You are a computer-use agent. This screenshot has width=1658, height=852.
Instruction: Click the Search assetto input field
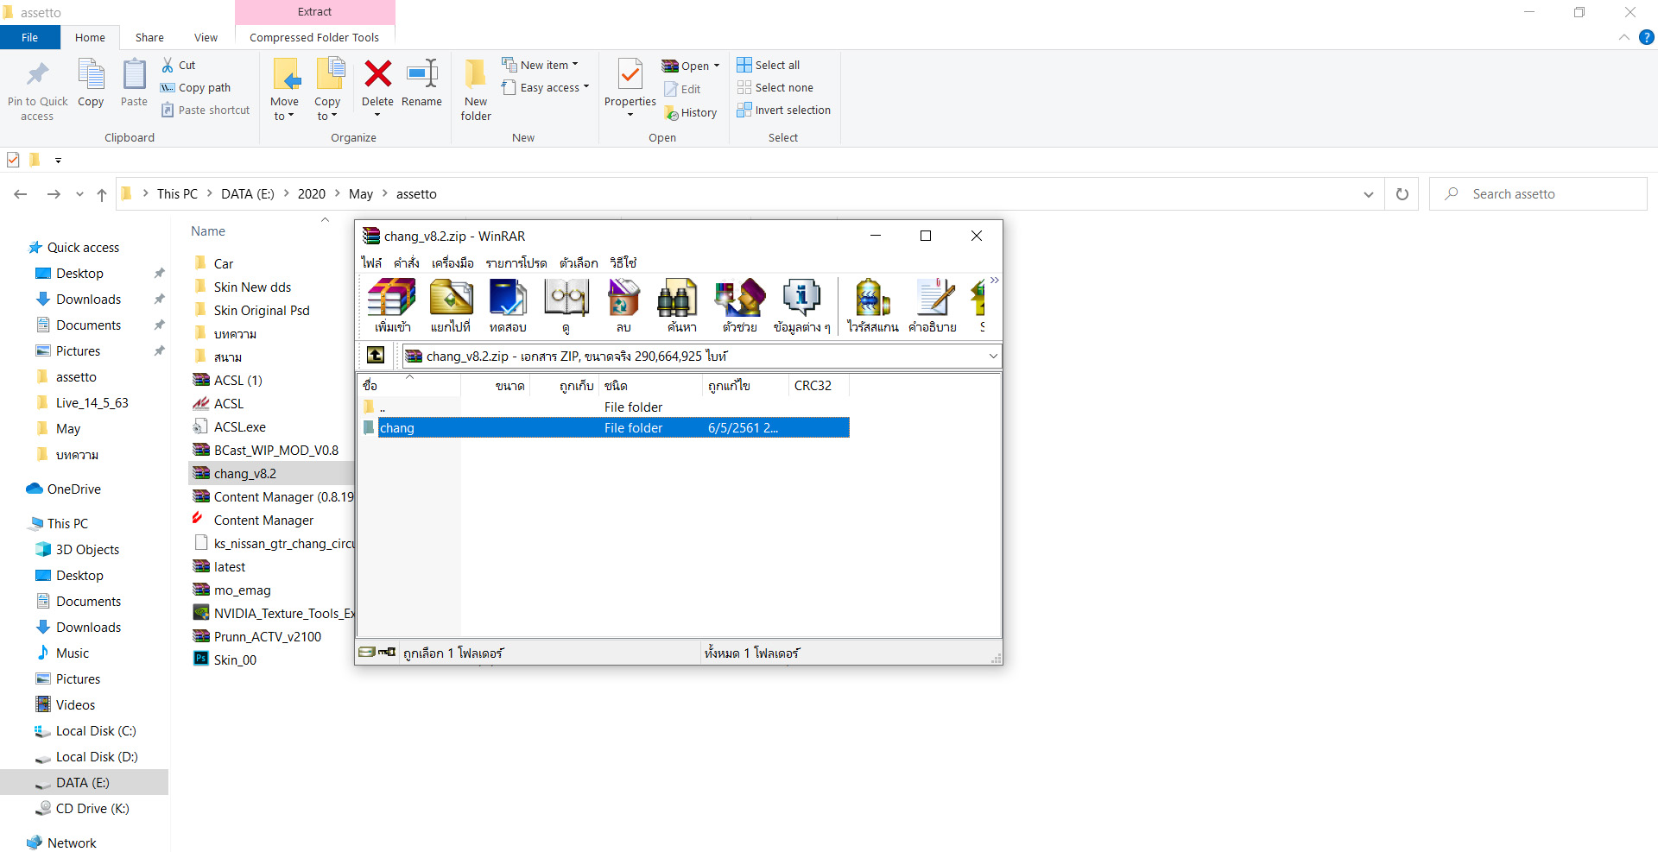1538,194
